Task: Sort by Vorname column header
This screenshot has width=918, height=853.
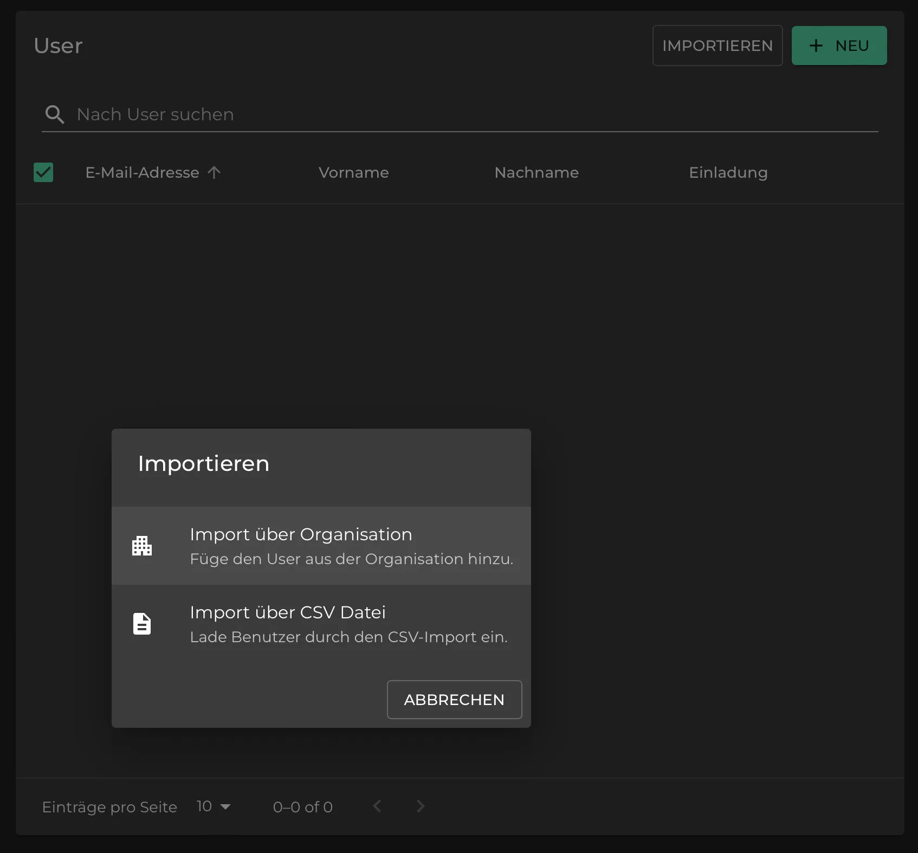Action: pos(353,172)
